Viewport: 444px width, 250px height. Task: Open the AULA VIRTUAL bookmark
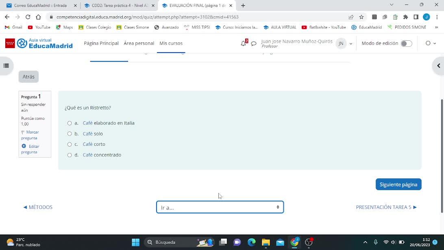[280, 27]
